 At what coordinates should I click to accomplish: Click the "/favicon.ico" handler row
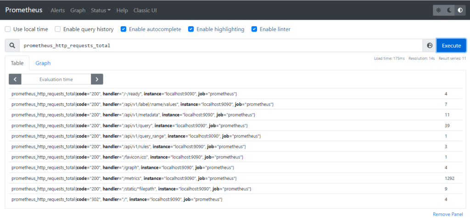(235, 157)
